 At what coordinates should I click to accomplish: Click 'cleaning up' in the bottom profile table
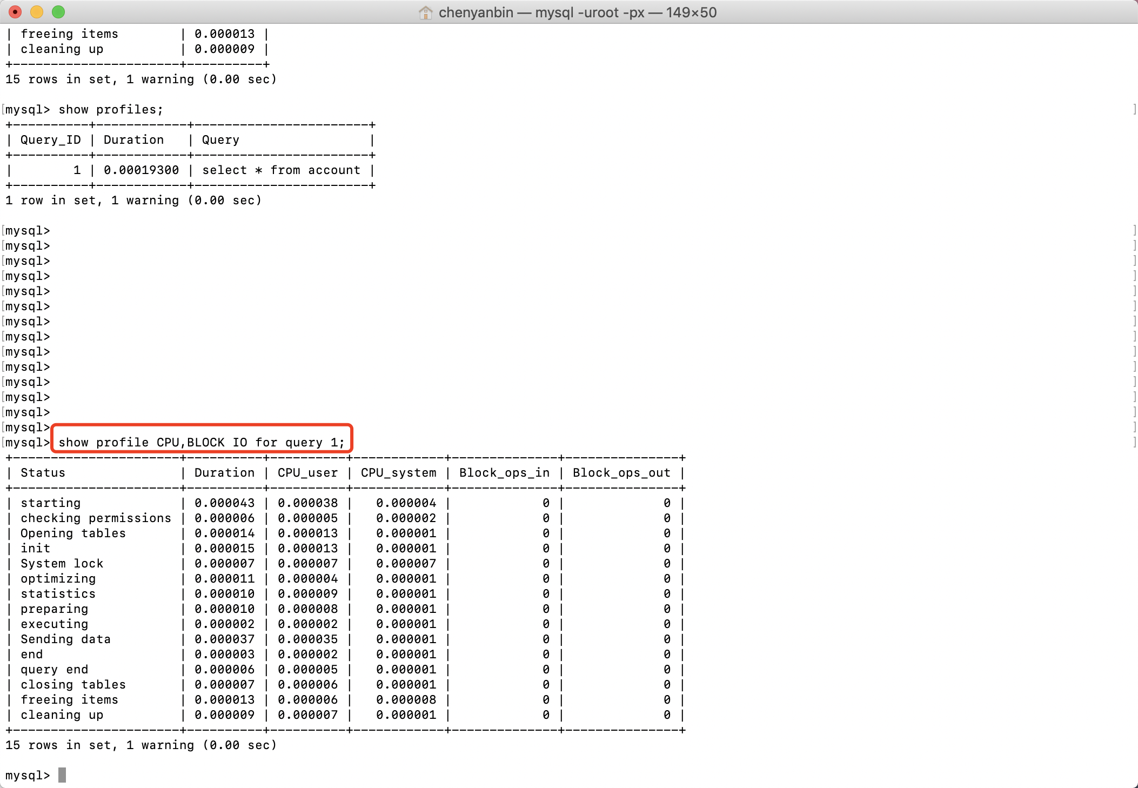click(62, 715)
